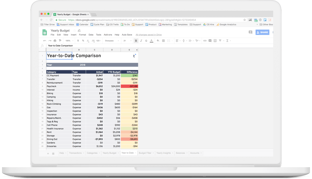Open the borders tool
The image size is (312, 179).
tap(163, 41)
